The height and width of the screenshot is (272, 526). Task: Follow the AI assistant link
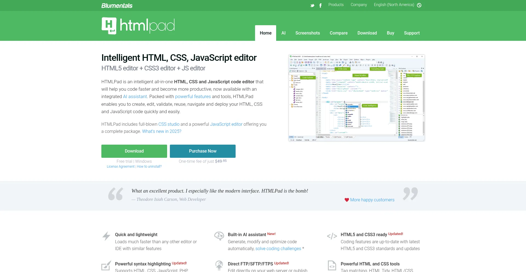click(135, 96)
